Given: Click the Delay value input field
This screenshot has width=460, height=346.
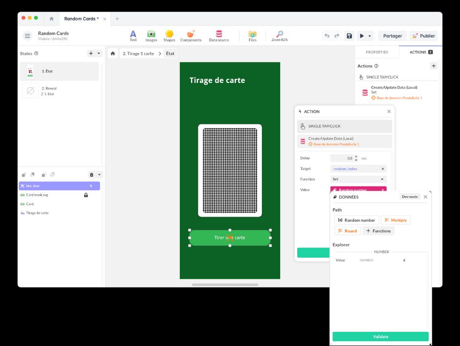Looking at the screenshot, I should 342,158.
